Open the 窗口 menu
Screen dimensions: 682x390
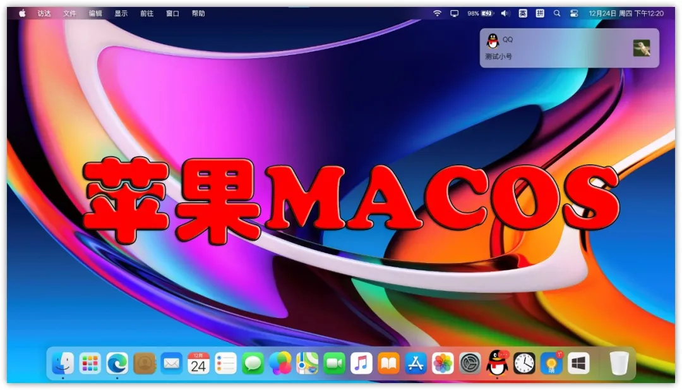172,13
